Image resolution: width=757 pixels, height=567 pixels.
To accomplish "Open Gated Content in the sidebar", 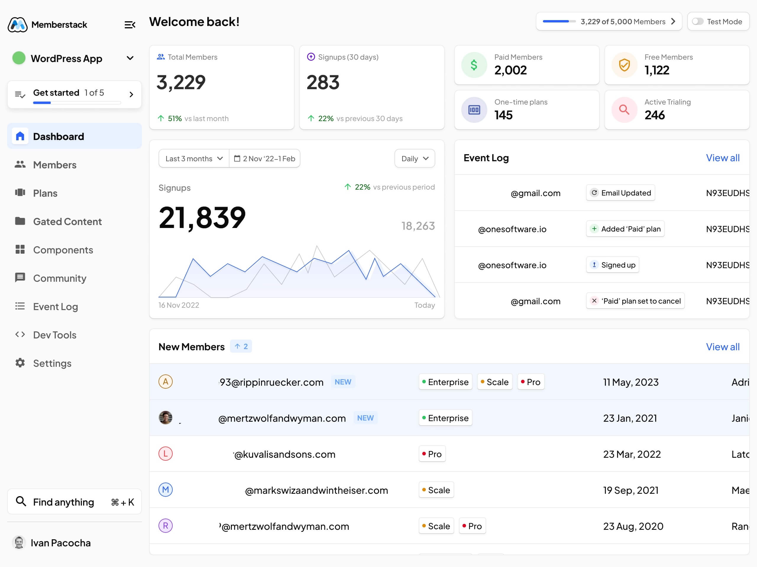I will point(67,221).
